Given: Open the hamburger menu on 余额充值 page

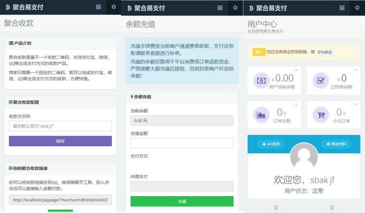Looking at the screenshot, I should pos(220,8).
